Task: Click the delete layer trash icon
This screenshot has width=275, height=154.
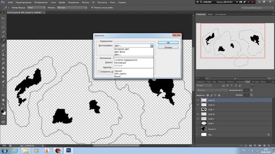Action: 269,145
